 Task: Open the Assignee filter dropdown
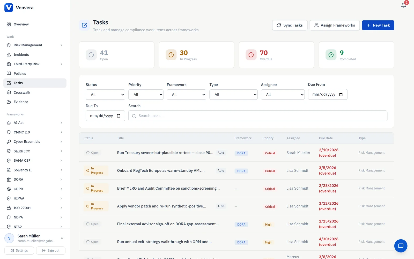[x=283, y=95]
